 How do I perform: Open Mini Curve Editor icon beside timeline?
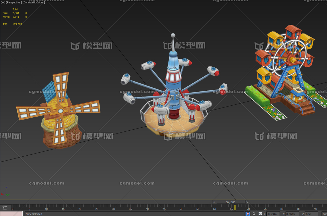coord(4,208)
